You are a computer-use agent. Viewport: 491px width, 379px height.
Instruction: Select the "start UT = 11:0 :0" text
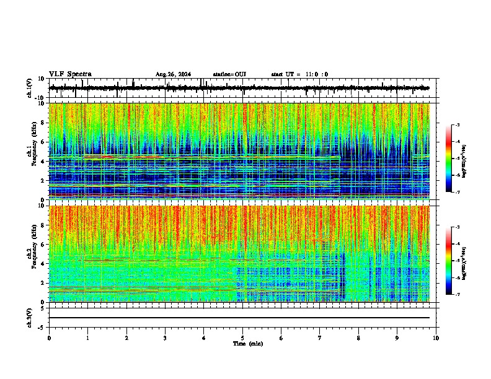click(299, 74)
